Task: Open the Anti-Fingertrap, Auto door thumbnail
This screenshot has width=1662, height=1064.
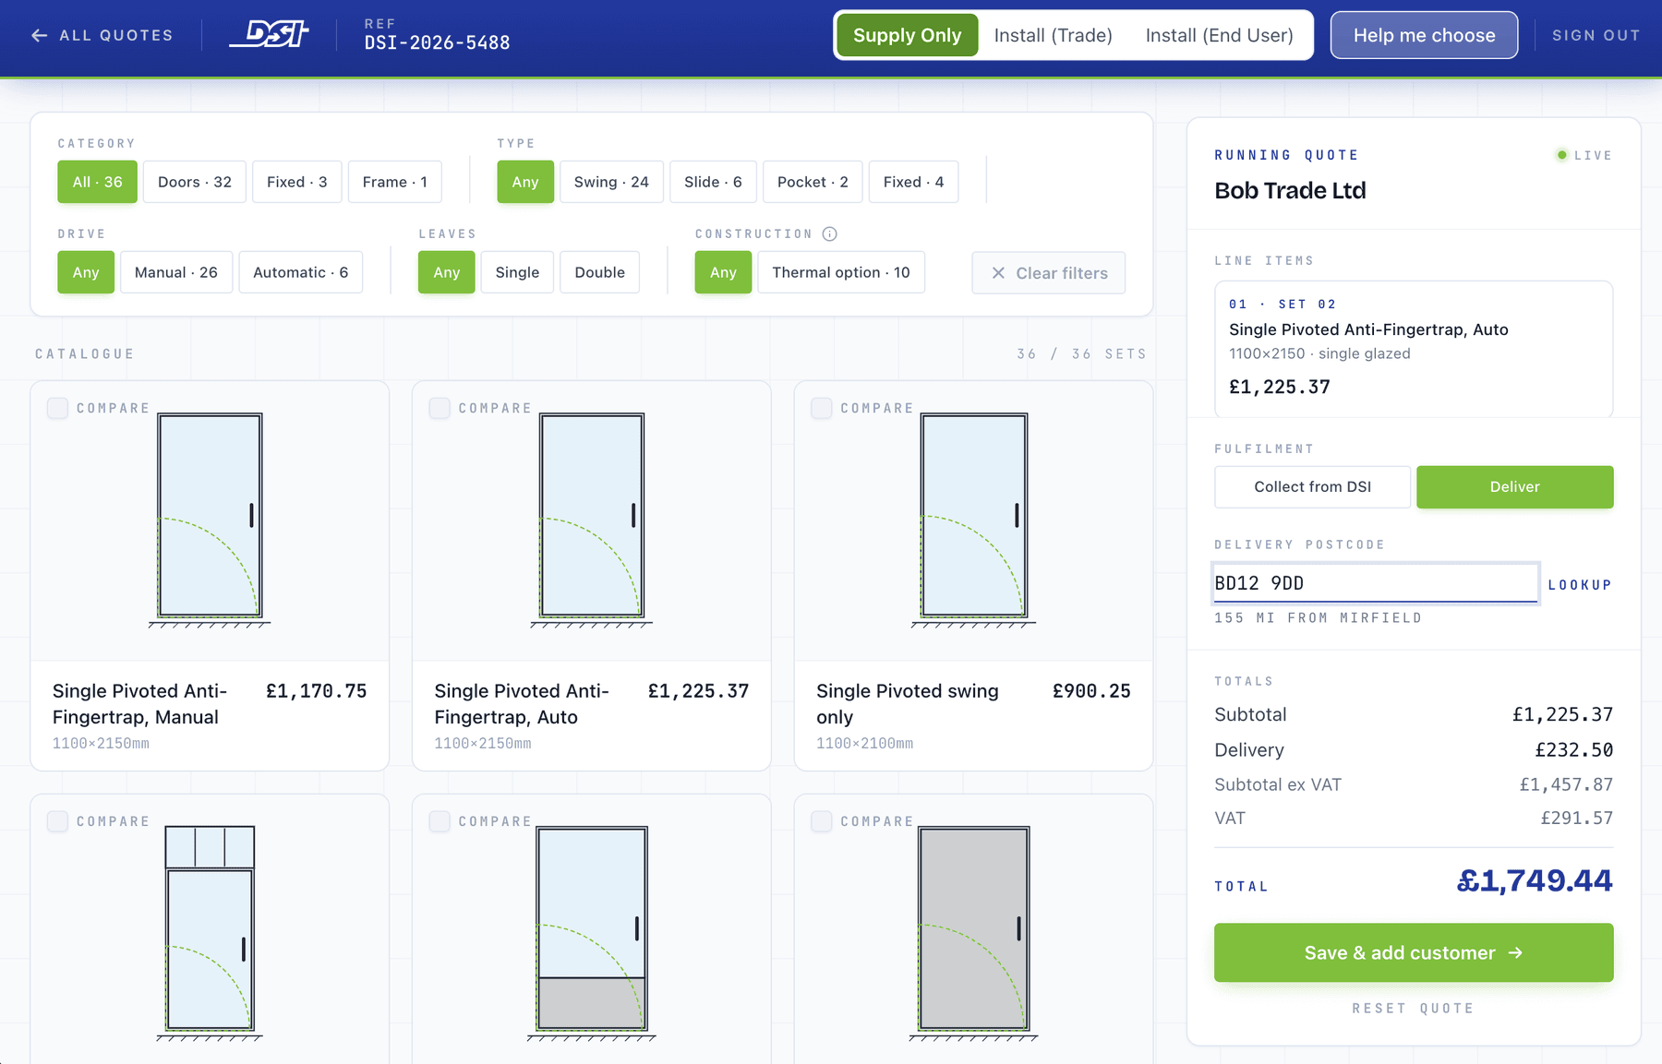Action: tap(592, 520)
